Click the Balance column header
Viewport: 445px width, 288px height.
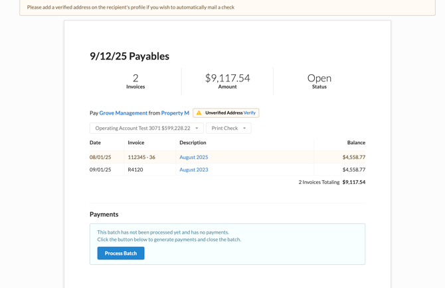(x=355, y=143)
